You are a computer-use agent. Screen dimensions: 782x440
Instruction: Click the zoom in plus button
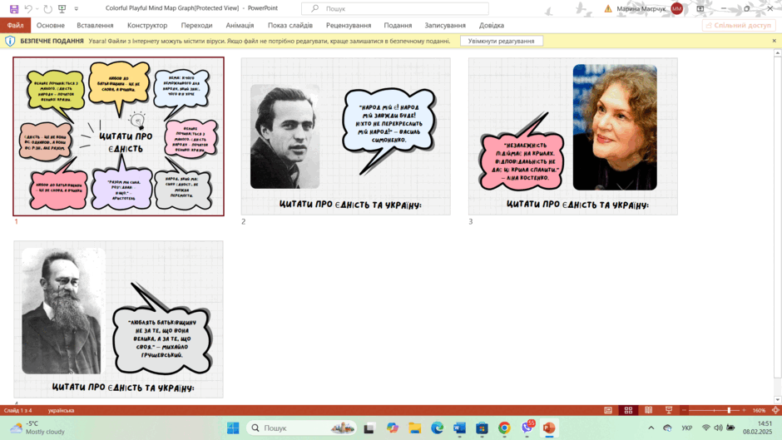(x=744, y=410)
